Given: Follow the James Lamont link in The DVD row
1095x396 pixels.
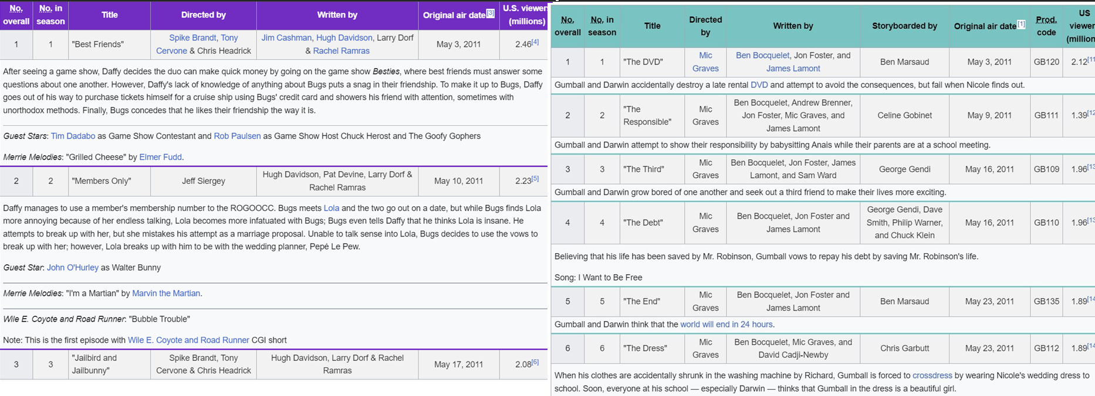Looking at the screenshot, I should point(793,69).
